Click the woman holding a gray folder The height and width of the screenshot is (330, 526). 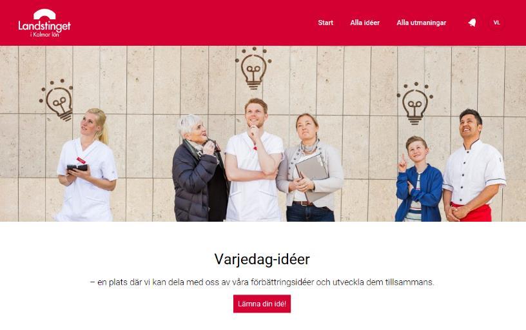pyautogui.click(x=311, y=168)
